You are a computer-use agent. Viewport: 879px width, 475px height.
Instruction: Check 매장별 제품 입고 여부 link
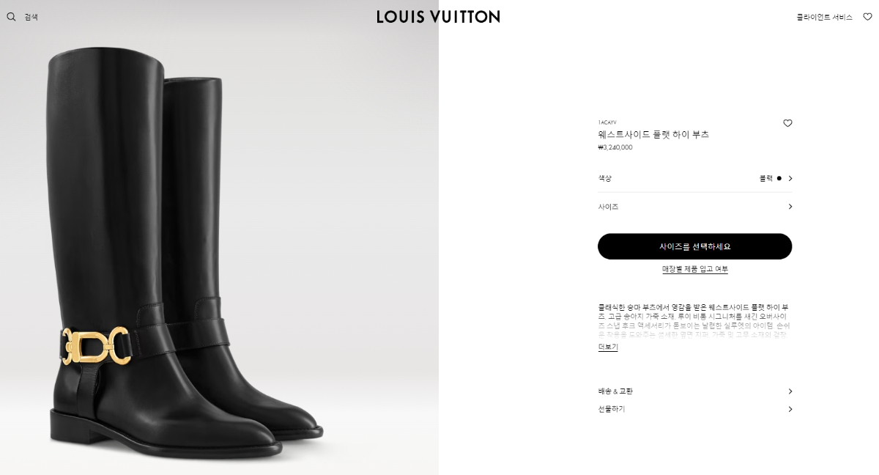click(x=695, y=269)
